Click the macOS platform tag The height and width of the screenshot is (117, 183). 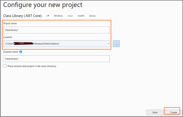81,16
